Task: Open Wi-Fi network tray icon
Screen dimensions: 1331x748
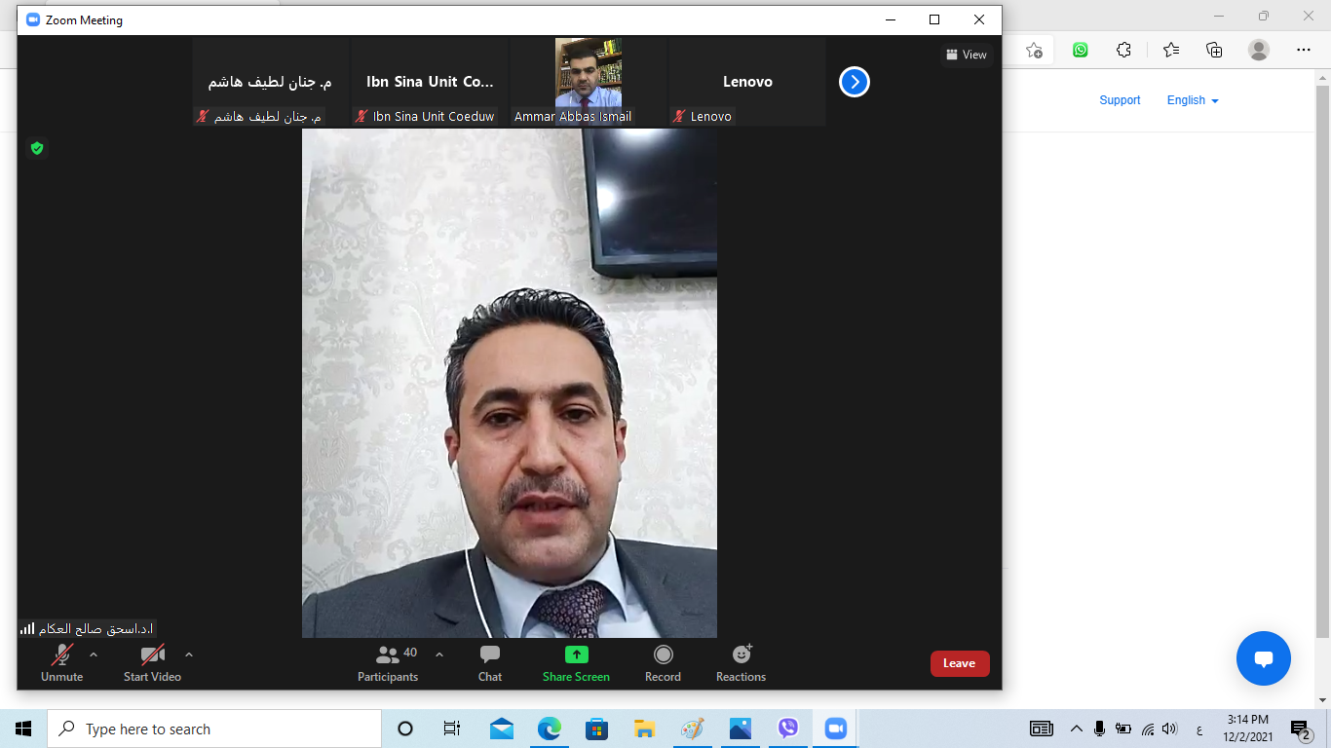Action: pos(1148,729)
